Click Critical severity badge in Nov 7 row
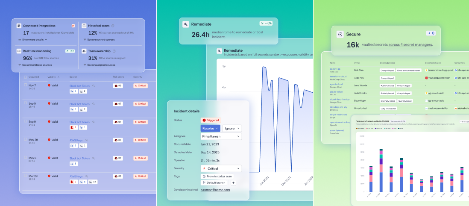 point(141,85)
